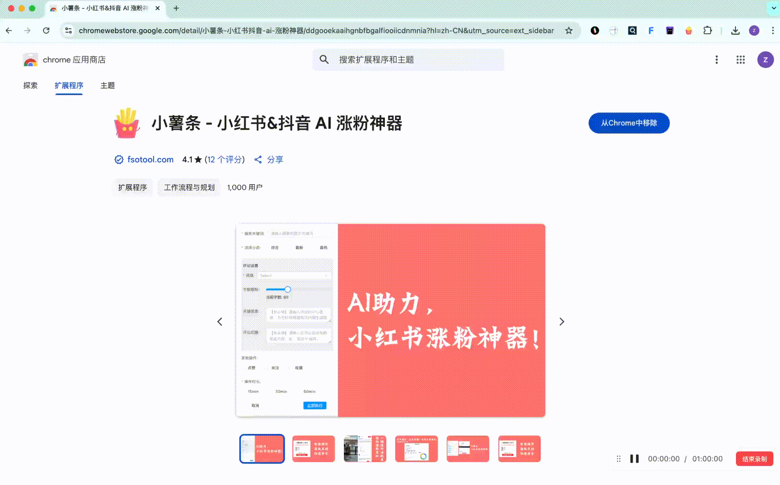Select the first screenshot thumbnail
This screenshot has width=780, height=485.
point(262,449)
